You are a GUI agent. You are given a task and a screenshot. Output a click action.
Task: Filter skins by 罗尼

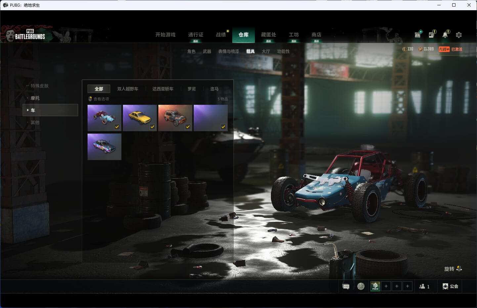(192, 89)
